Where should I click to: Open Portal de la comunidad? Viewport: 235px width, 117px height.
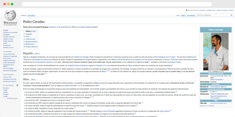click(10, 32)
